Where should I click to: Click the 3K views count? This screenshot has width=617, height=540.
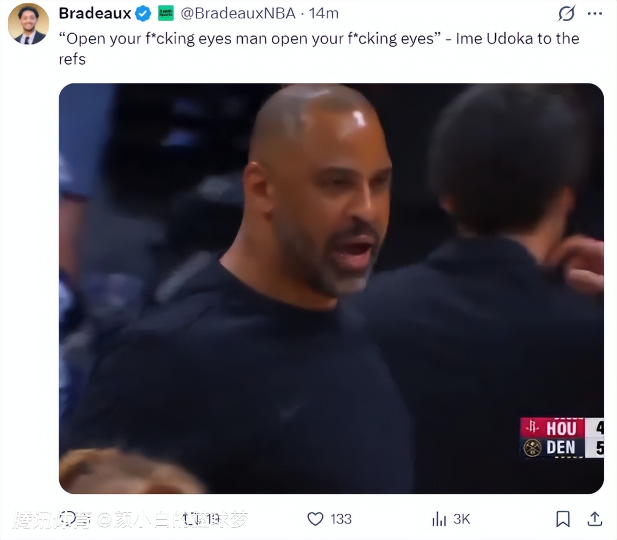click(x=462, y=519)
